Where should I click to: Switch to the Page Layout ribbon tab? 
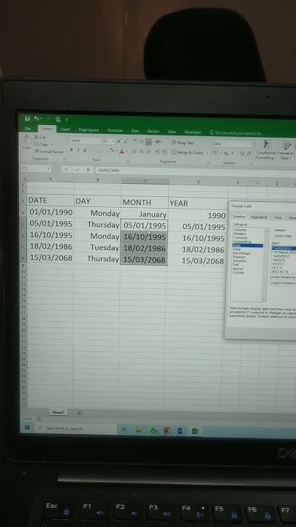[x=88, y=130]
